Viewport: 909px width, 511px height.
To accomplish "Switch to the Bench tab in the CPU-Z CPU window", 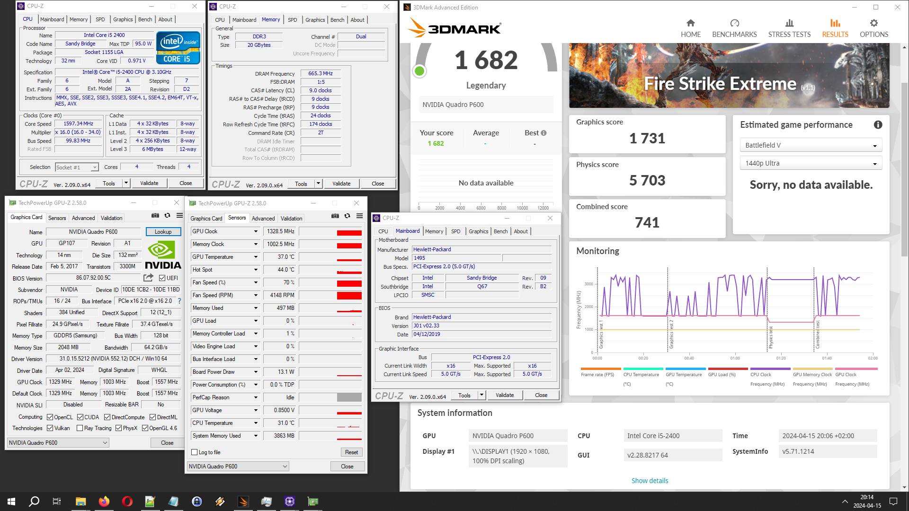I will coord(145,19).
